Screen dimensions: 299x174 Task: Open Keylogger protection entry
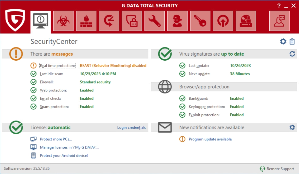[207, 107]
